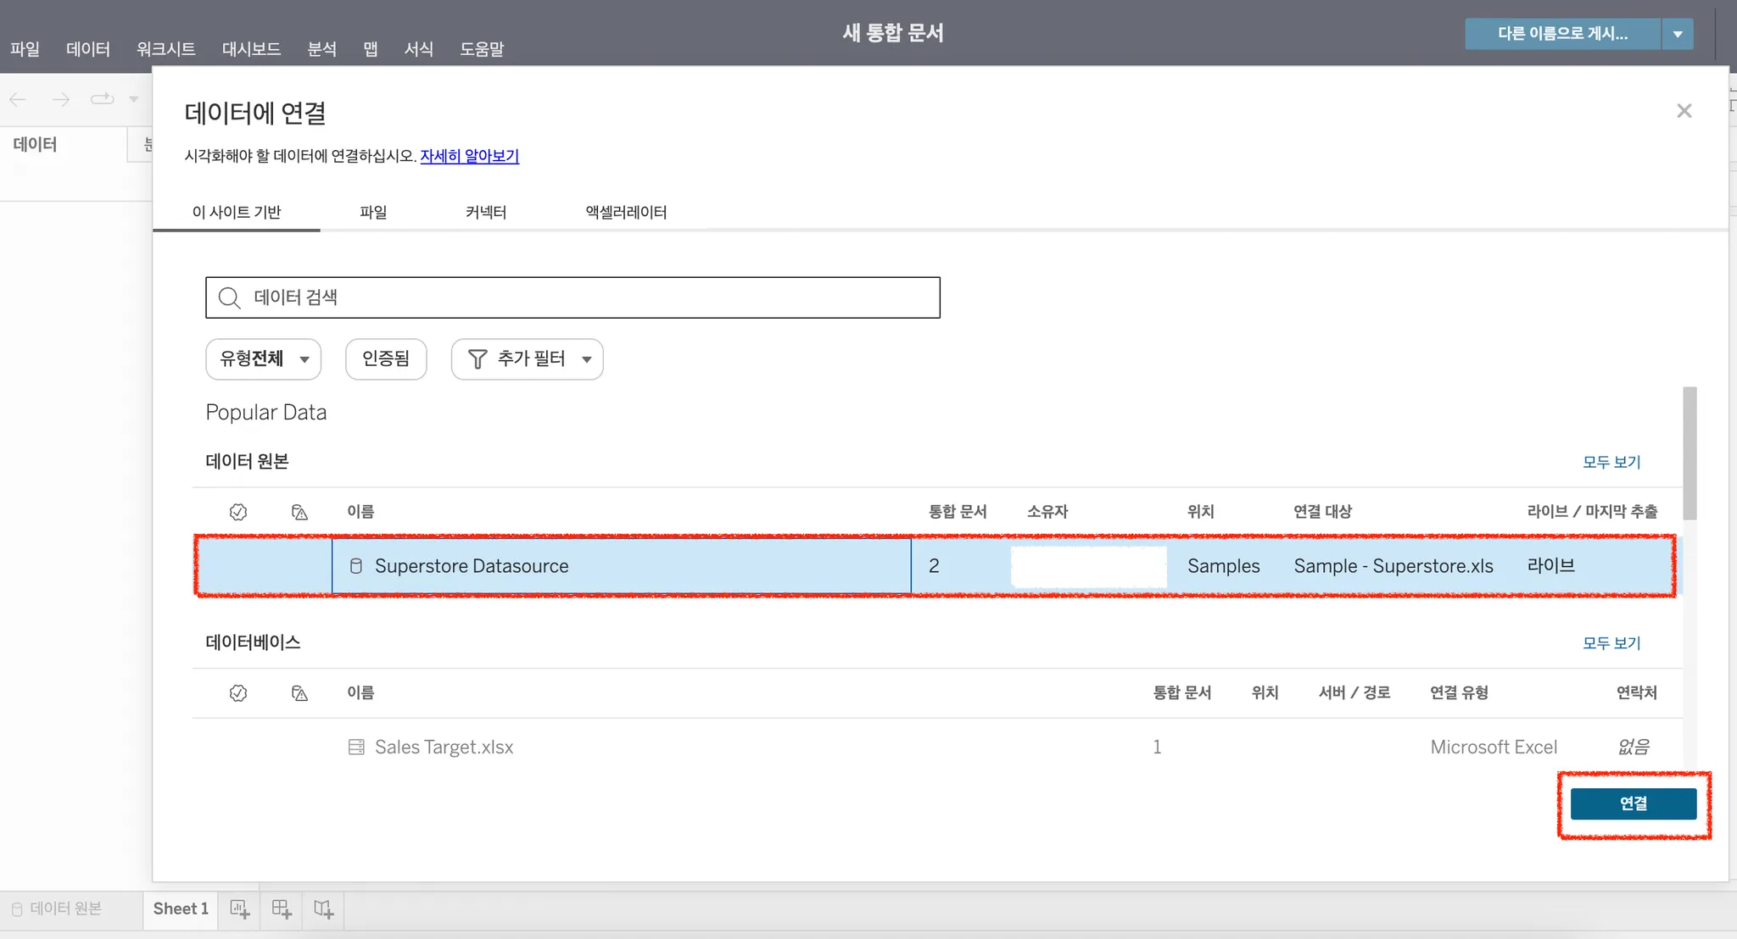Click the data quality warning icon in the 데이터베이스 header
The image size is (1737, 939).
point(299,693)
